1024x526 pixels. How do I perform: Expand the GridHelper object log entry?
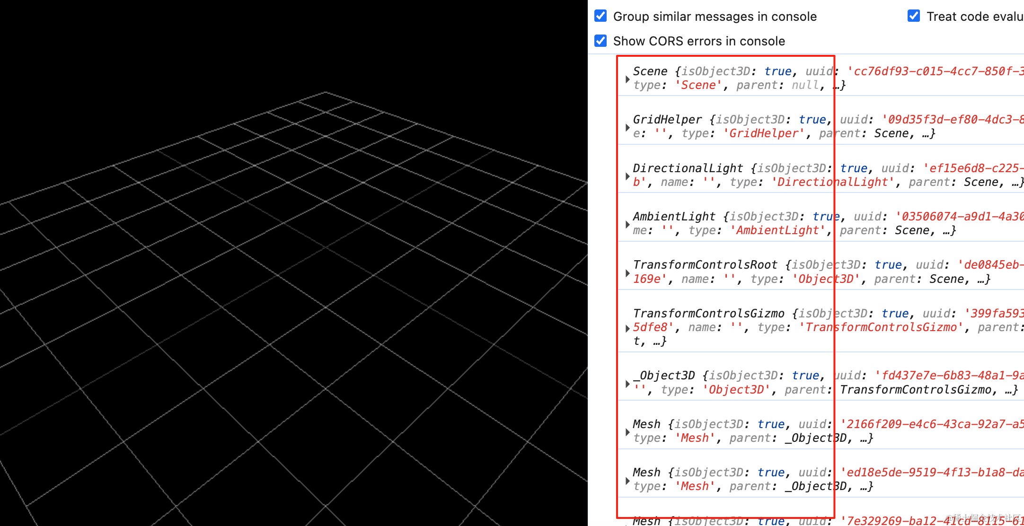click(x=627, y=127)
